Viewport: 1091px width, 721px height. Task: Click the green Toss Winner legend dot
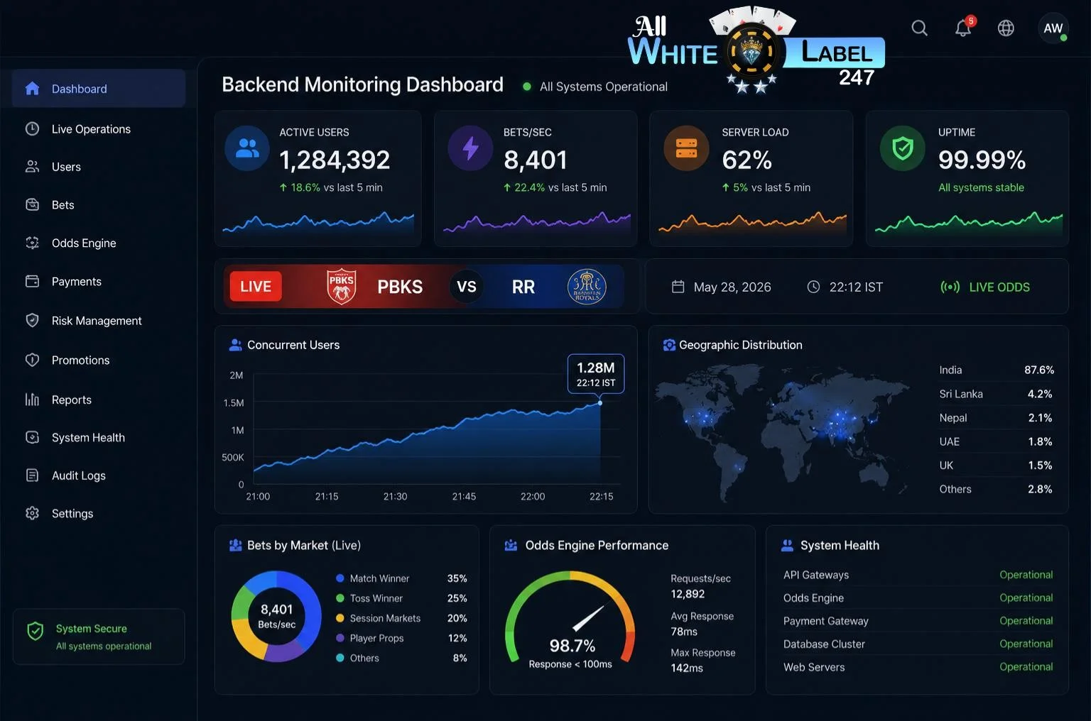coord(340,598)
